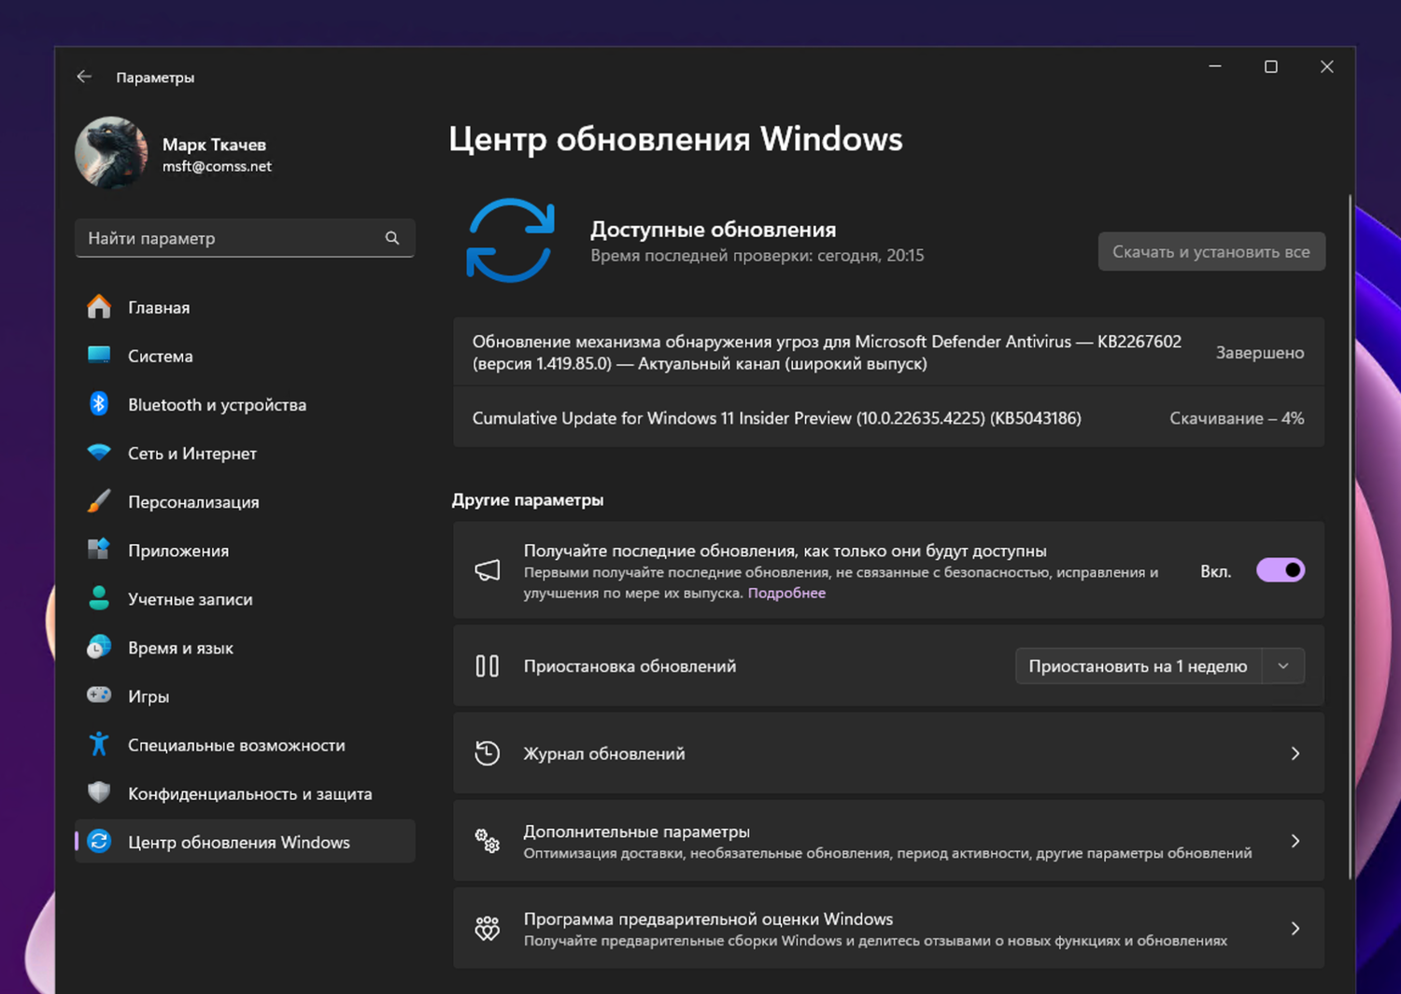Click the gamepad icon for Игры
Image resolution: width=1401 pixels, height=994 pixels.
click(x=99, y=695)
